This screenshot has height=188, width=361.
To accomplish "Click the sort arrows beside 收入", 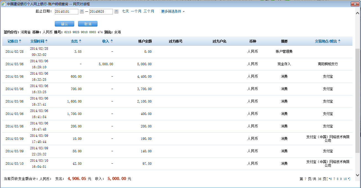I will pyautogui.click(x=112, y=41).
